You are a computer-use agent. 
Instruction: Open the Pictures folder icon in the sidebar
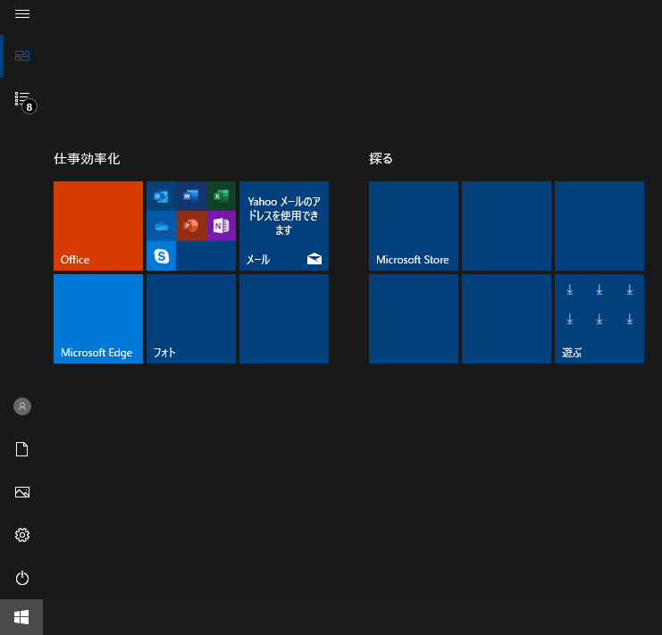(x=22, y=492)
